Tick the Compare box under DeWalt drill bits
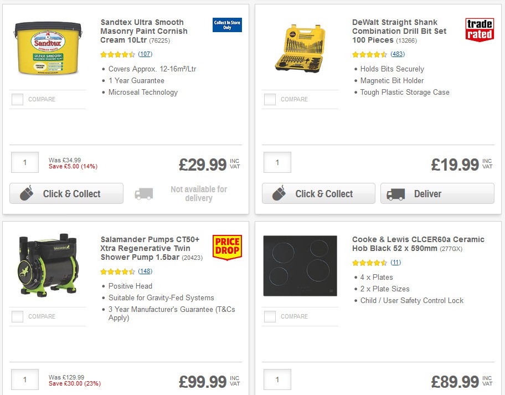The image size is (505, 395). point(269,99)
